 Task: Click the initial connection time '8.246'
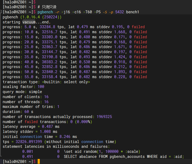point(65,137)
